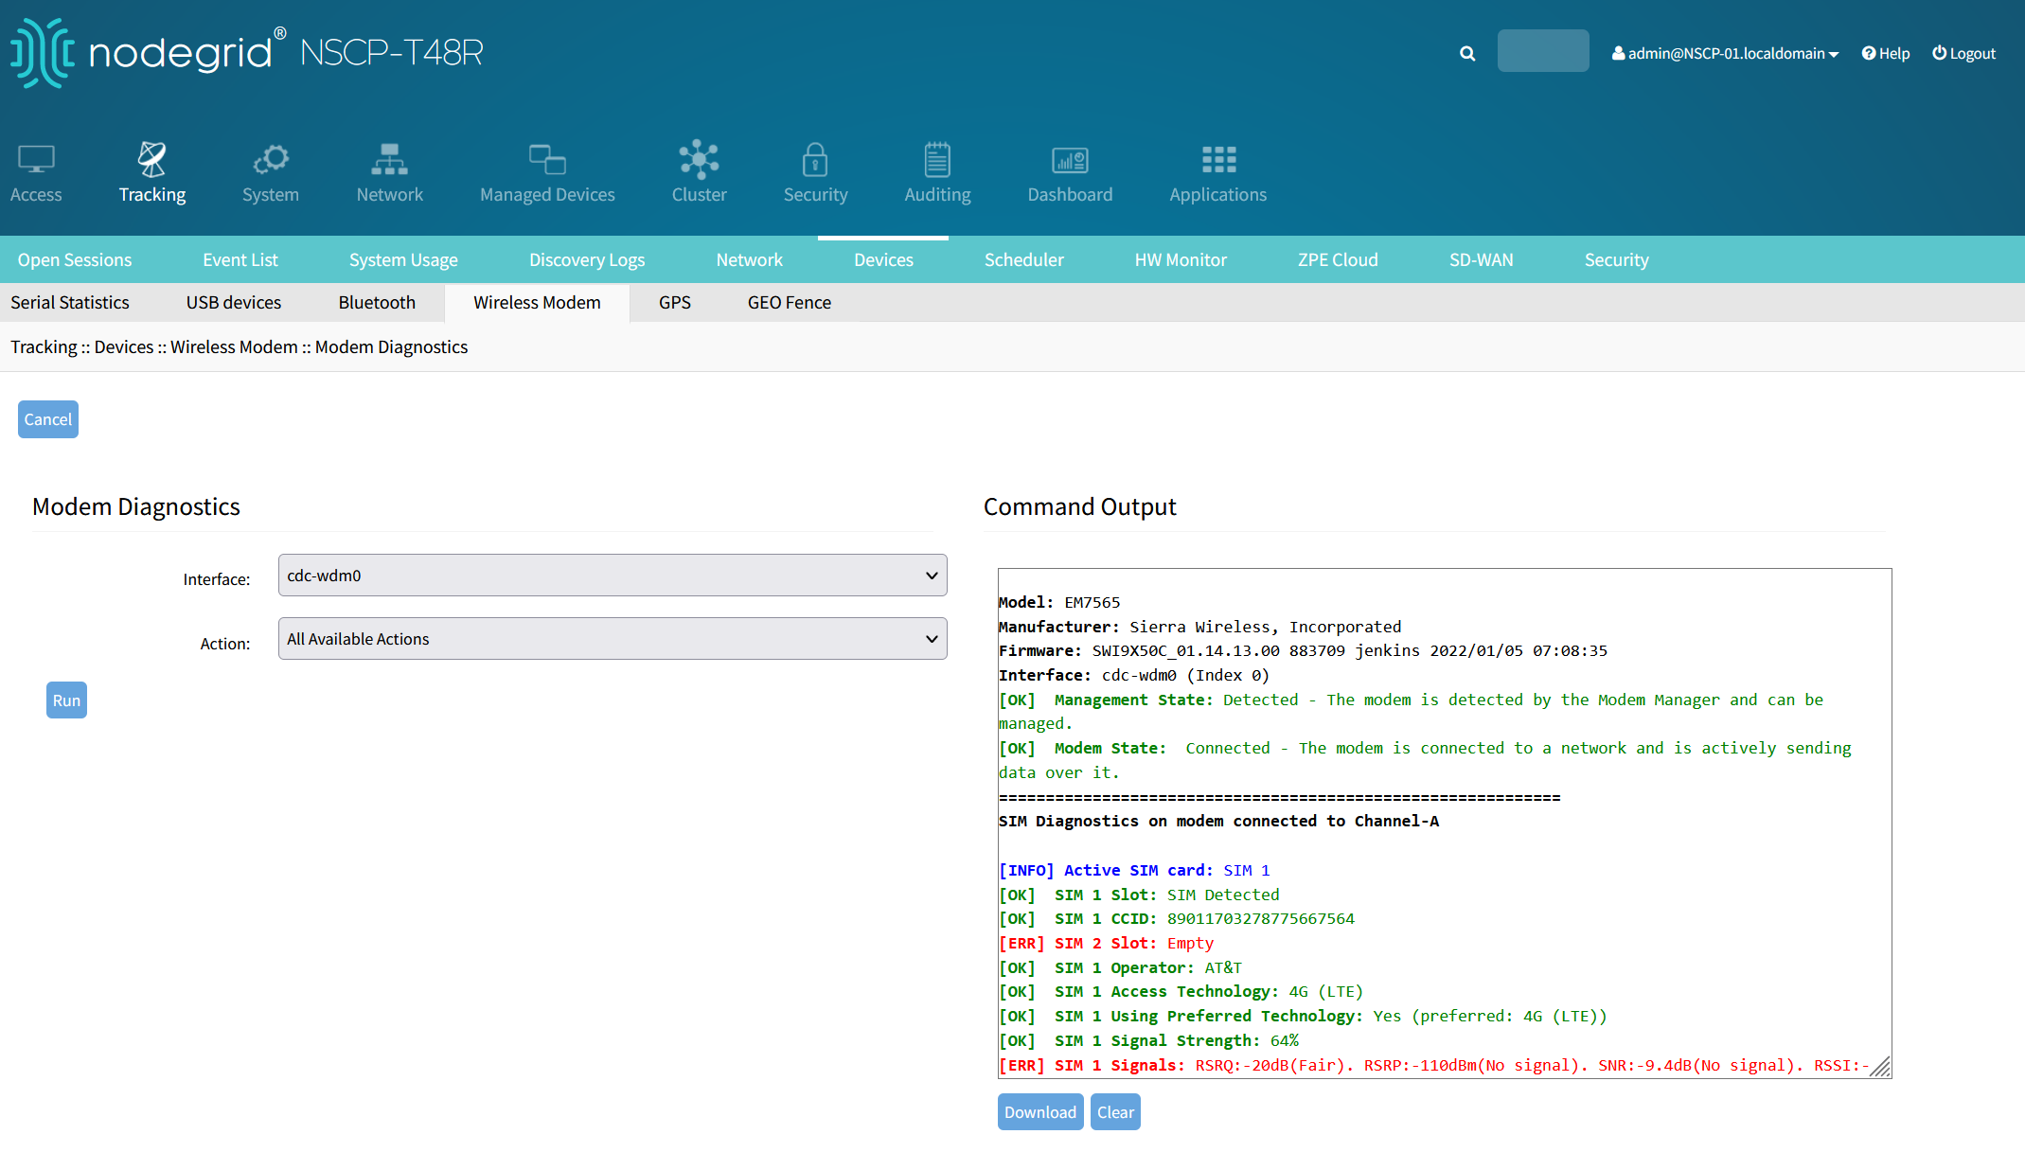Viewport: 2025px width, 1152px height.
Task: Open Wireless Modem sub-tab
Action: pos(537,302)
